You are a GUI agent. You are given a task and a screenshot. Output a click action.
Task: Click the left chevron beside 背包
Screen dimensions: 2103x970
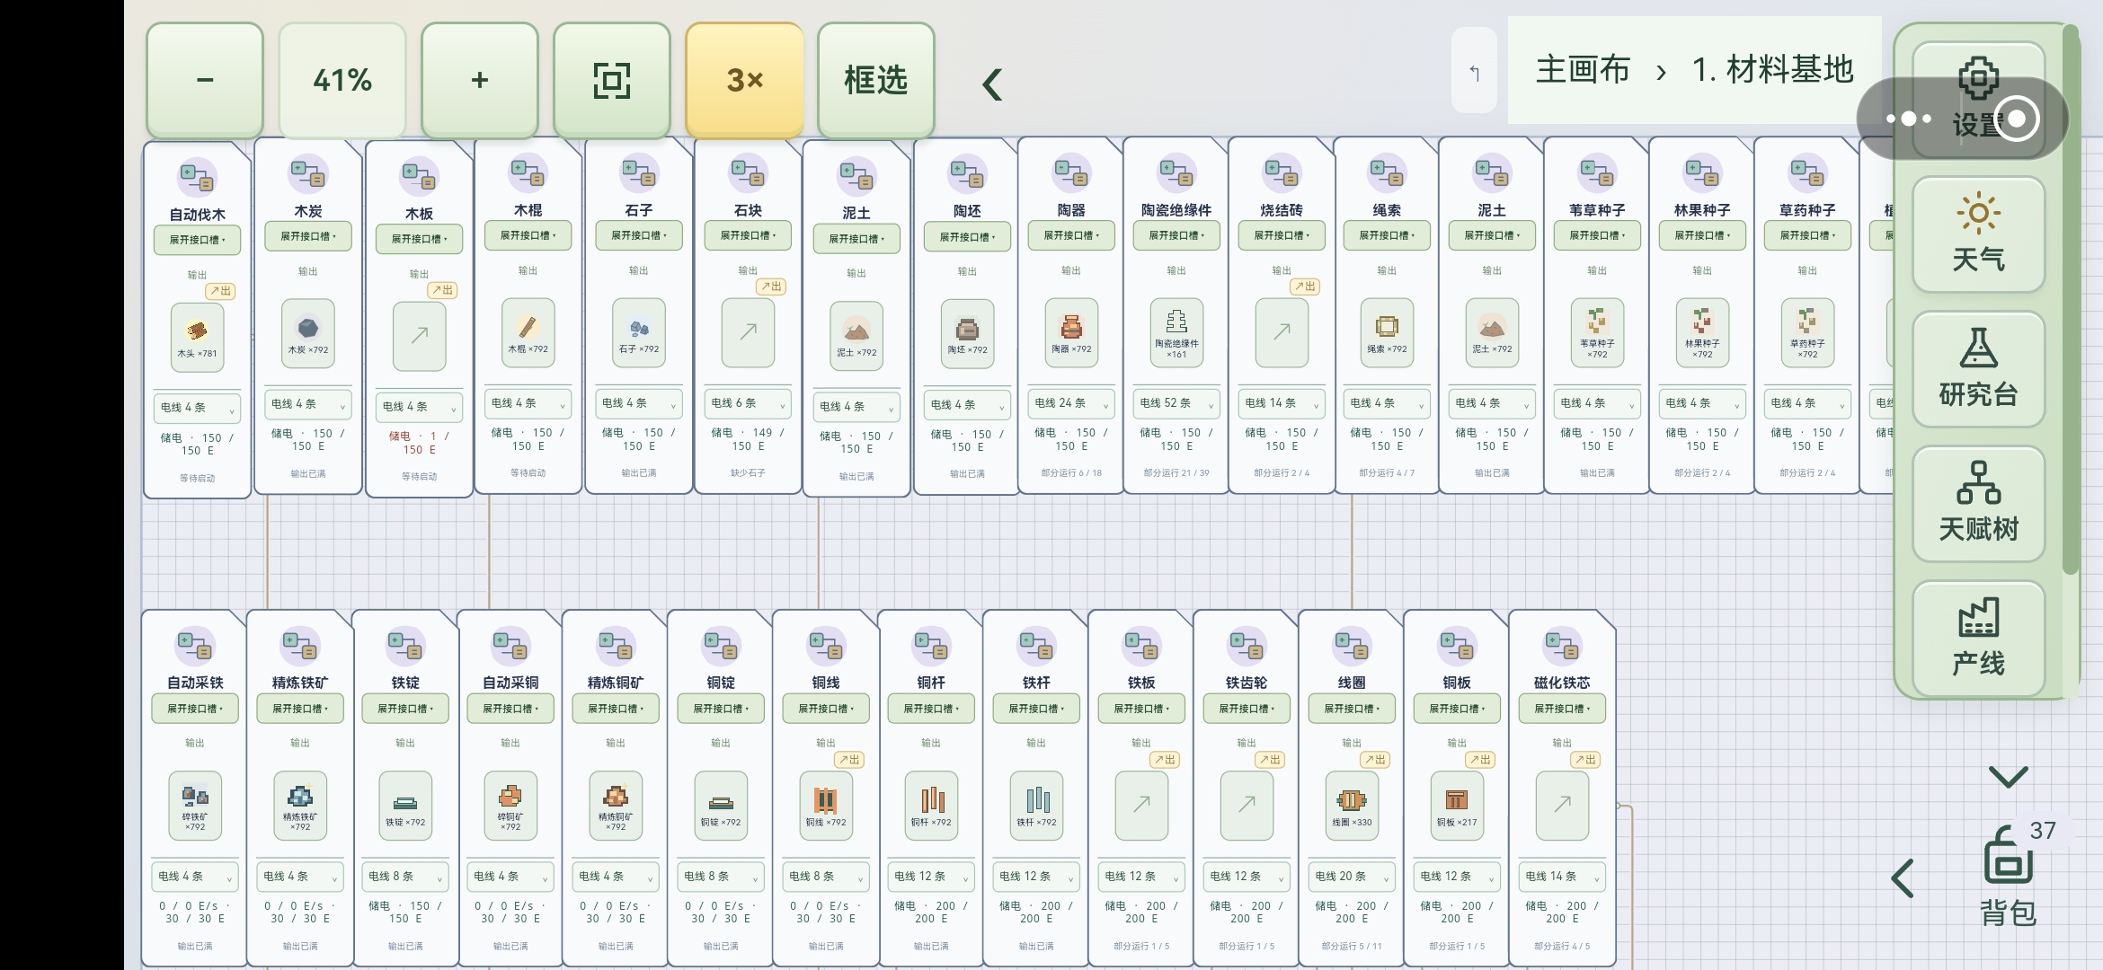[1903, 878]
